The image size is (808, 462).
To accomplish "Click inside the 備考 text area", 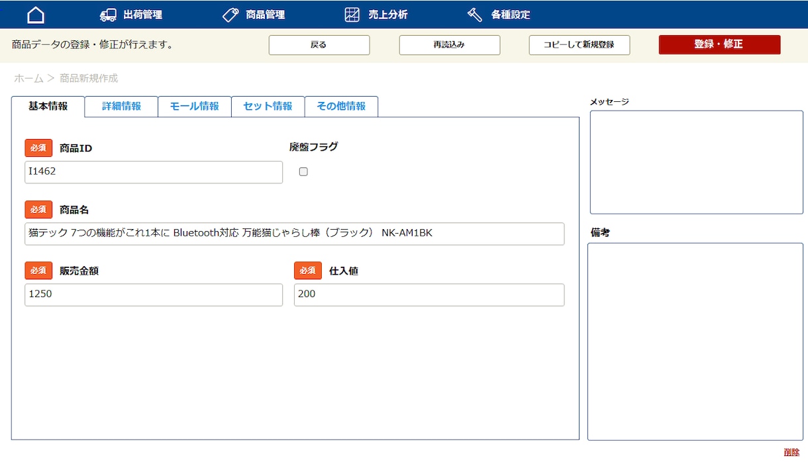I will point(695,342).
